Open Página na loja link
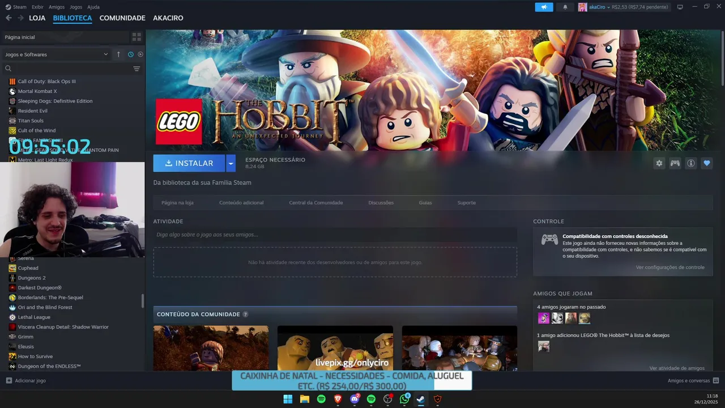Screen dimensions: 725x408 click(177, 202)
